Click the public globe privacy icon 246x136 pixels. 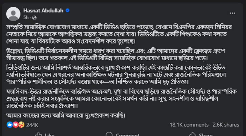(34, 18)
